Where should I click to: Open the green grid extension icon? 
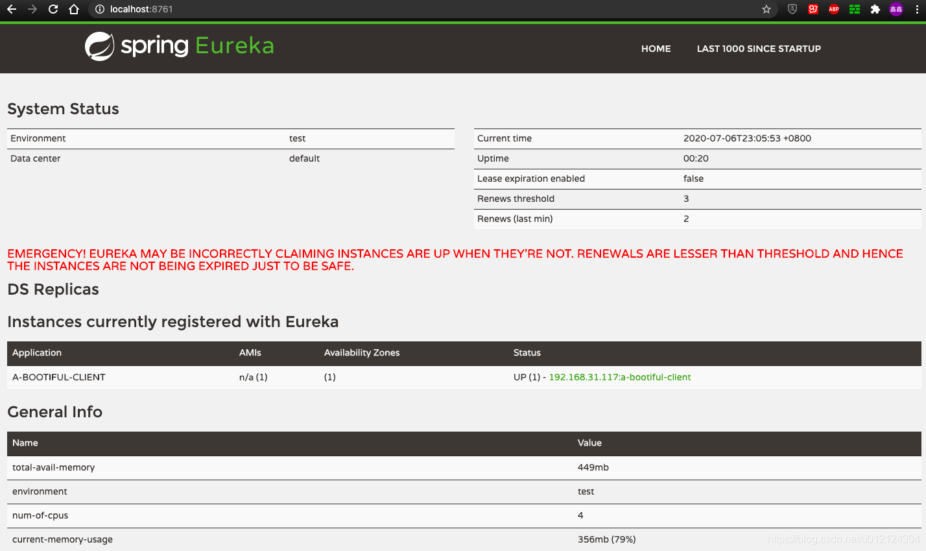[x=855, y=9]
